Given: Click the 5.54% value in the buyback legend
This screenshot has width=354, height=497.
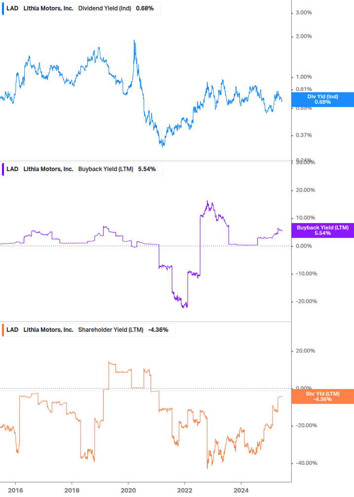Looking at the screenshot, I should coord(147,169).
